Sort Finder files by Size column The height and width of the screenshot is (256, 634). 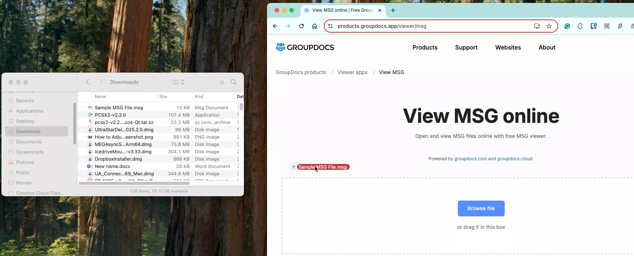tap(174, 96)
